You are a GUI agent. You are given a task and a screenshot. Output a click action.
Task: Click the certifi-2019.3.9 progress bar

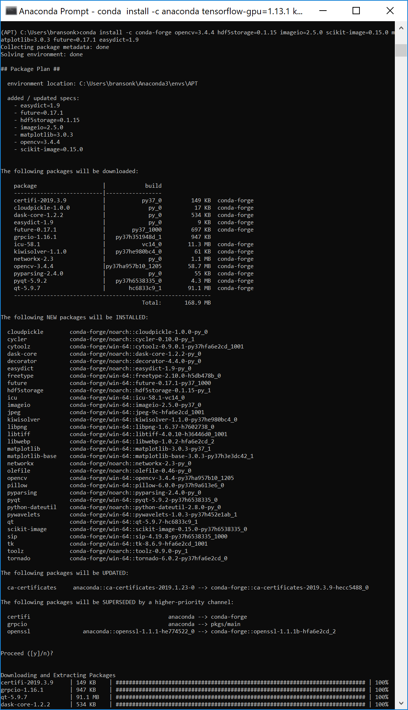point(240,683)
